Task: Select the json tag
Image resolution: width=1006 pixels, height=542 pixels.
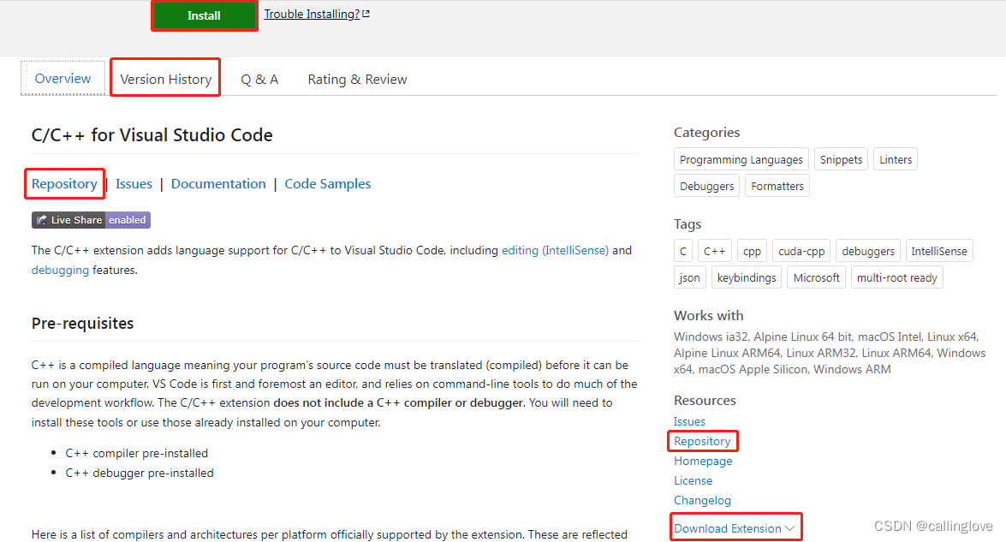Action: point(690,277)
